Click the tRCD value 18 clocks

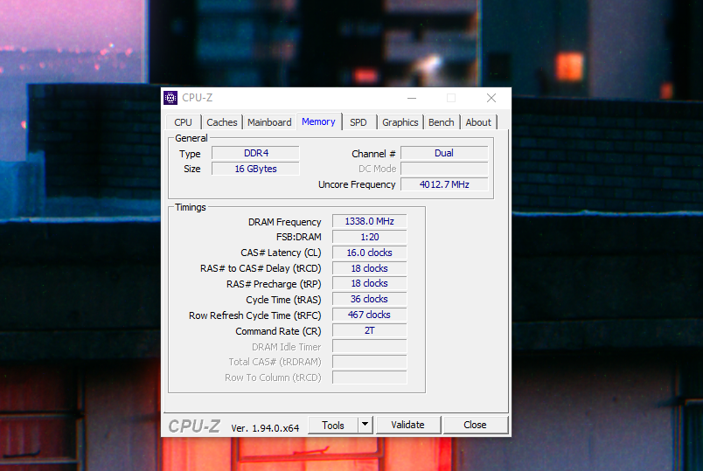point(370,268)
